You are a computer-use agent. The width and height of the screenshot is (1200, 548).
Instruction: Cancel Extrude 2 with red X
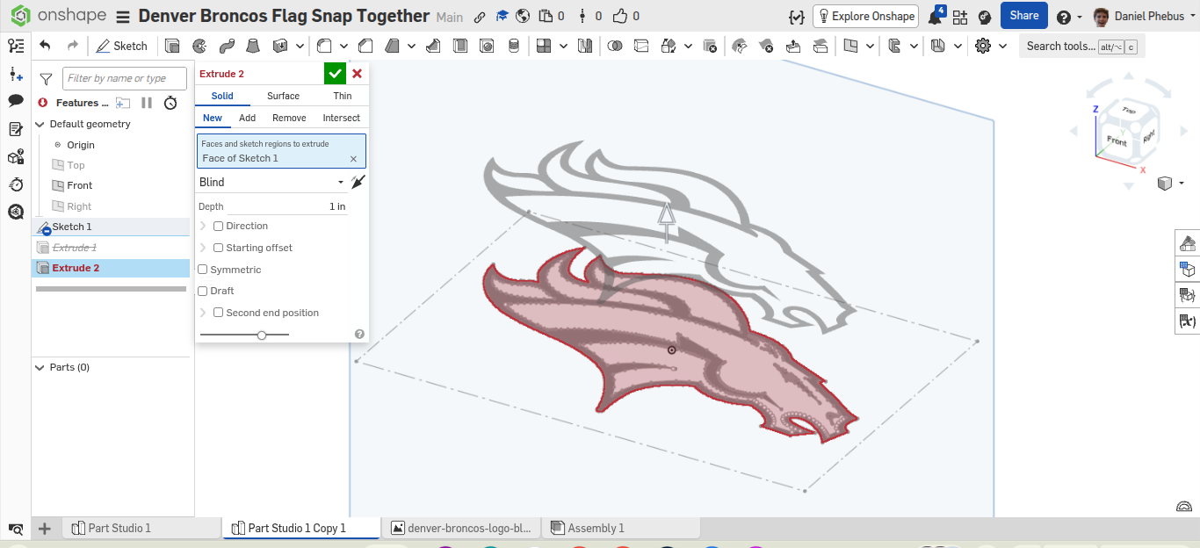click(357, 74)
